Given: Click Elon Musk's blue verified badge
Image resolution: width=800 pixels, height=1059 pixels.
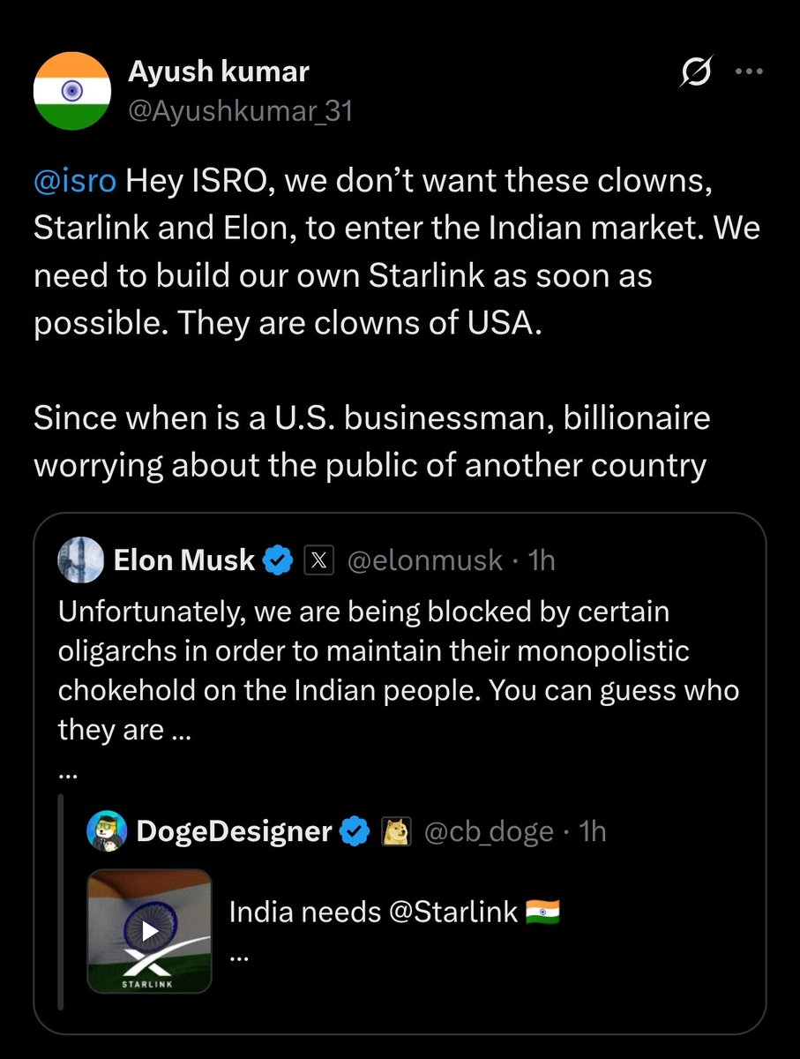Looking at the screenshot, I should coord(280,560).
